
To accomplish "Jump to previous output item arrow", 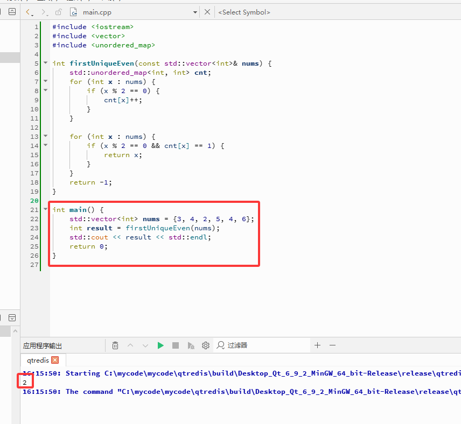I will pos(130,345).
